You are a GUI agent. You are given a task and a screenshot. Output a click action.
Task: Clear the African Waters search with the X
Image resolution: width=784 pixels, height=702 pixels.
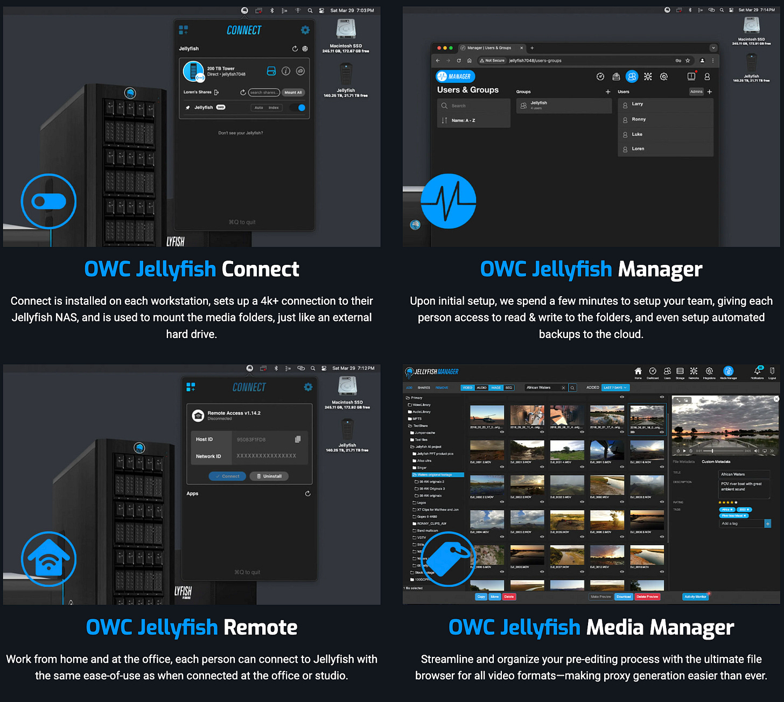[564, 388]
